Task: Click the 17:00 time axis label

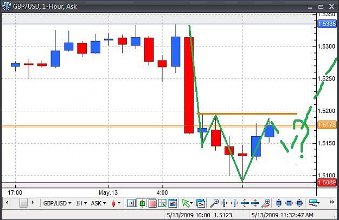Action: [15, 192]
